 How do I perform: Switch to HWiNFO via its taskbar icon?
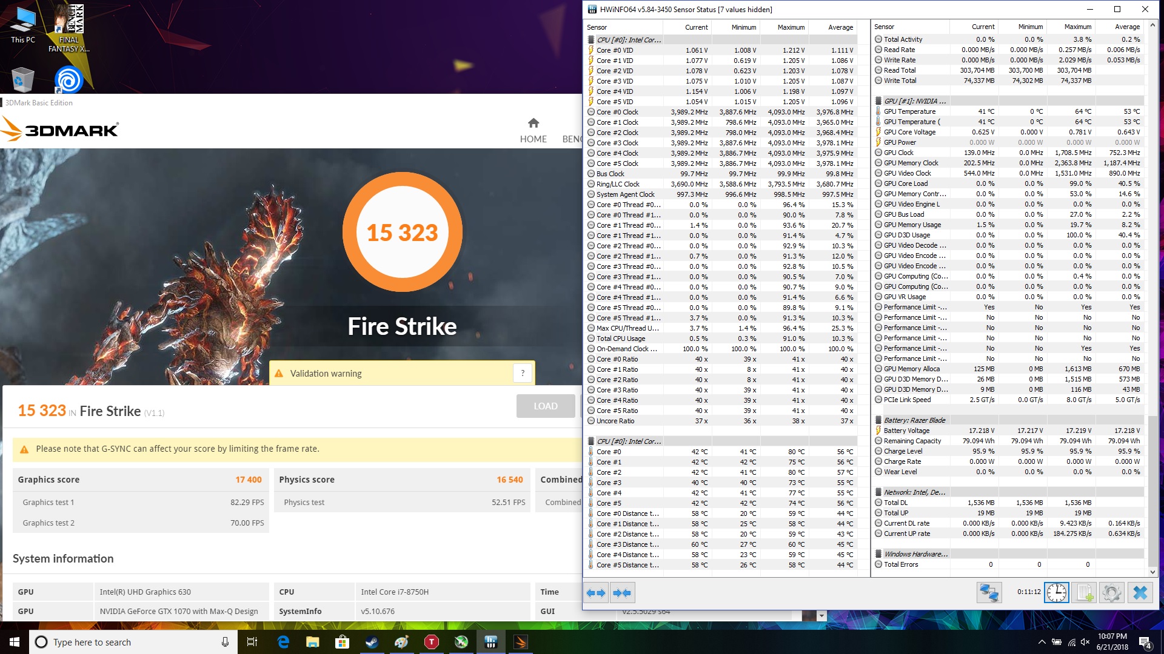click(x=491, y=642)
